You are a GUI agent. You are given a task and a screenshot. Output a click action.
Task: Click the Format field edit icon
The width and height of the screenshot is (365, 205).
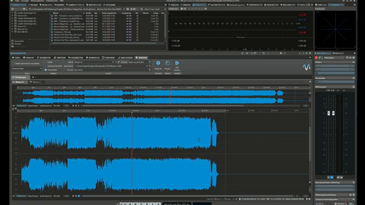150,69
